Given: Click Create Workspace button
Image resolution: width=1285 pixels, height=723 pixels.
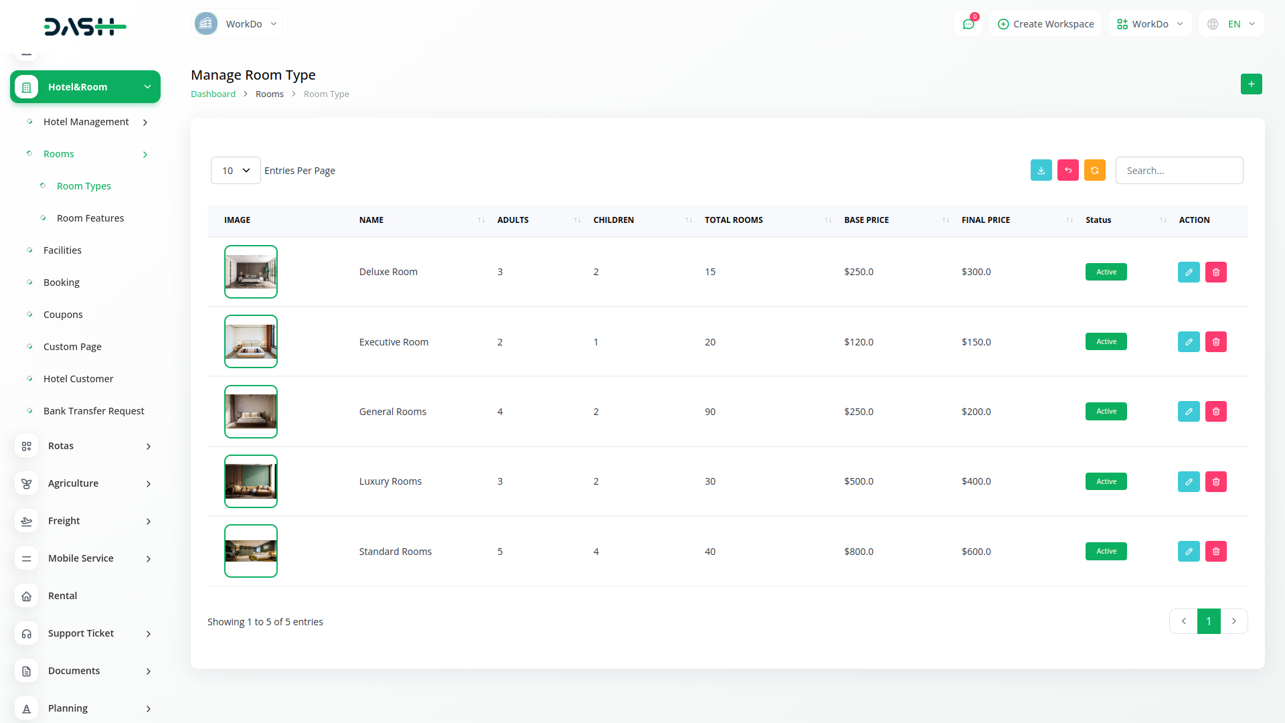Looking at the screenshot, I should click(x=1045, y=24).
